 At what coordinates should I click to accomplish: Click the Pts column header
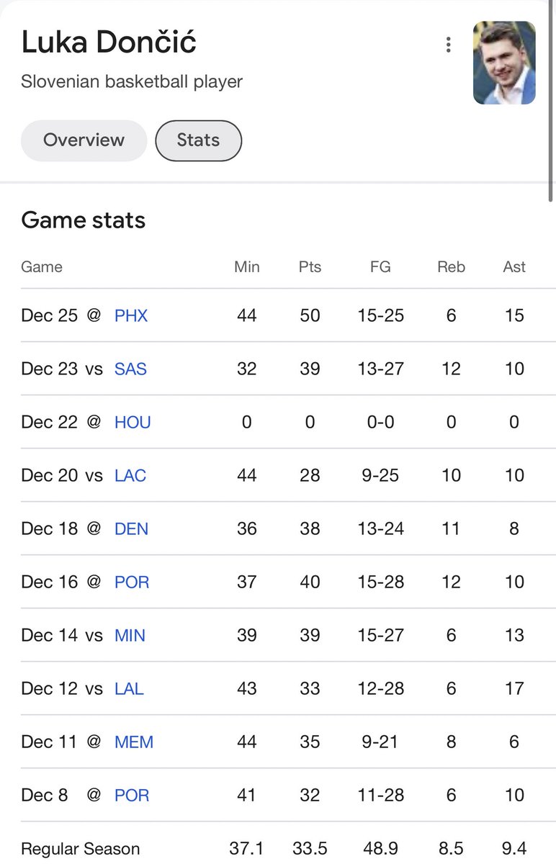coord(310,266)
